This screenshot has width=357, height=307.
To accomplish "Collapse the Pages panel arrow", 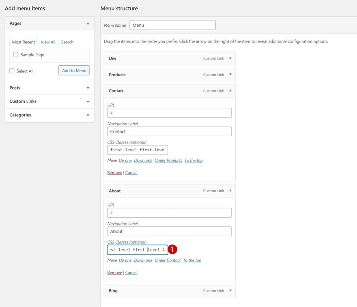I will (88, 24).
